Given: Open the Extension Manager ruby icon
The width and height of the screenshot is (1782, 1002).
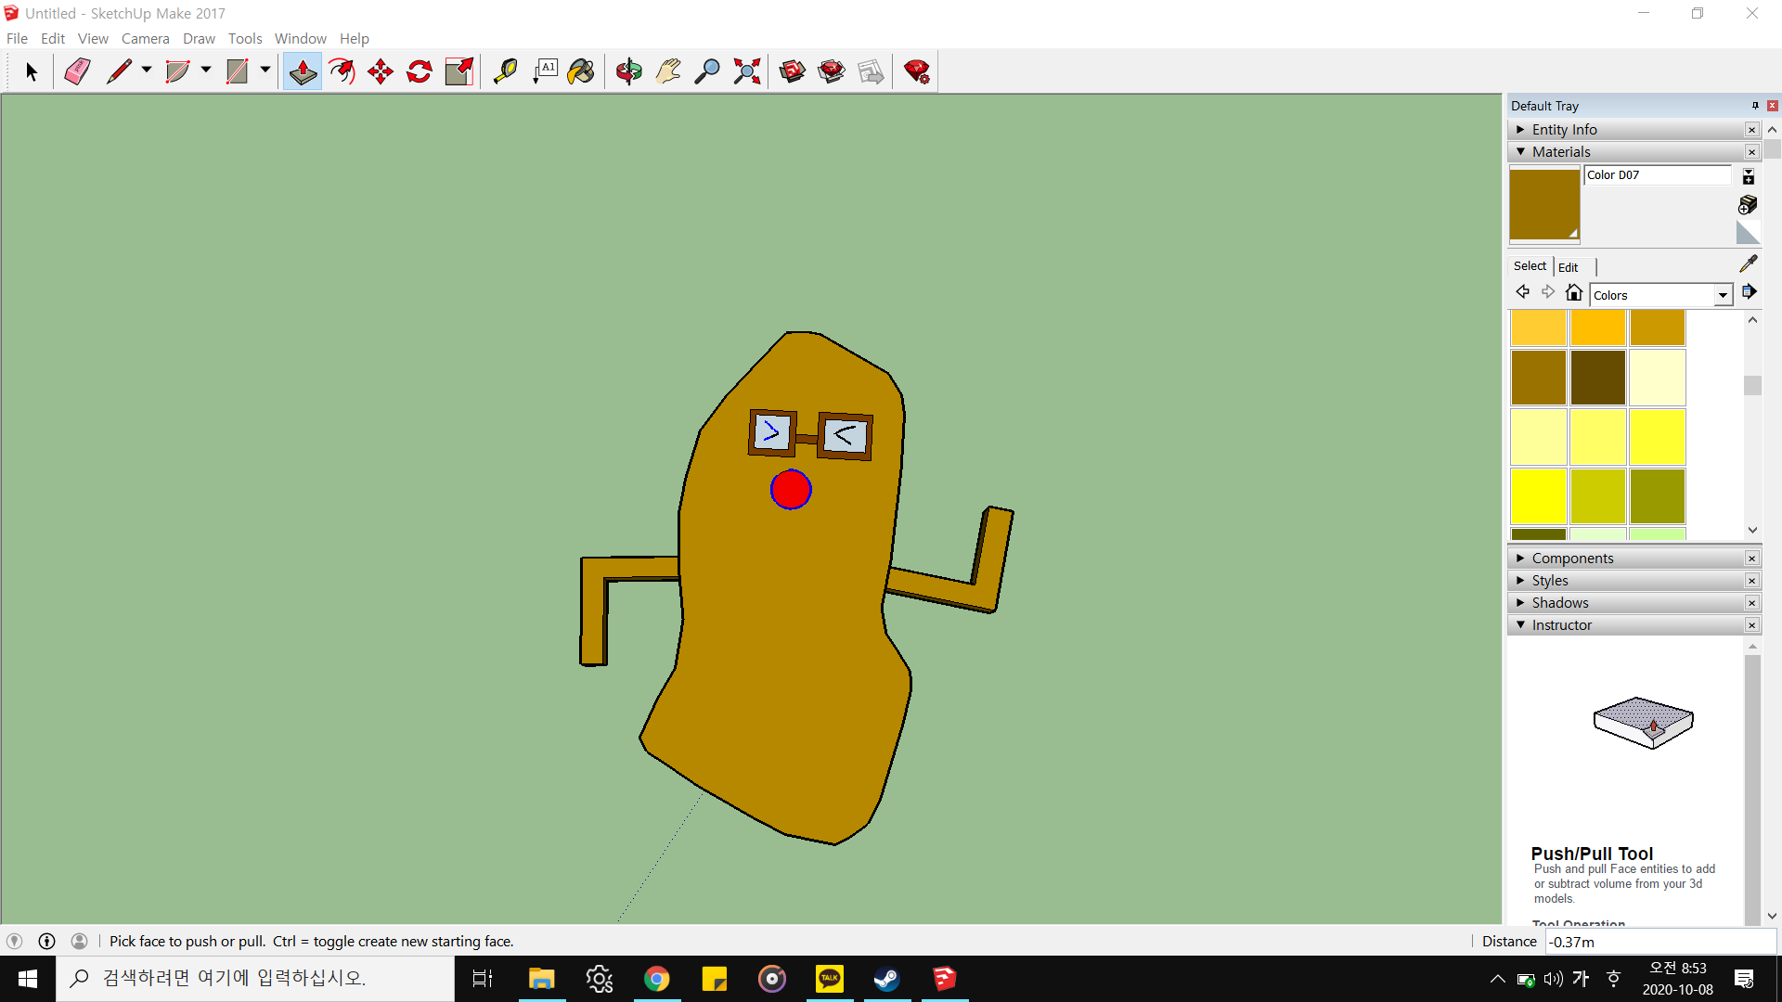Looking at the screenshot, I should (917, 71).
